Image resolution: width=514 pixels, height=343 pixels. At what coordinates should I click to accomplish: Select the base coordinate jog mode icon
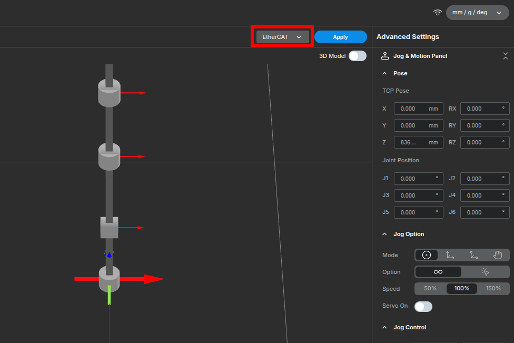tap(450, 255)
